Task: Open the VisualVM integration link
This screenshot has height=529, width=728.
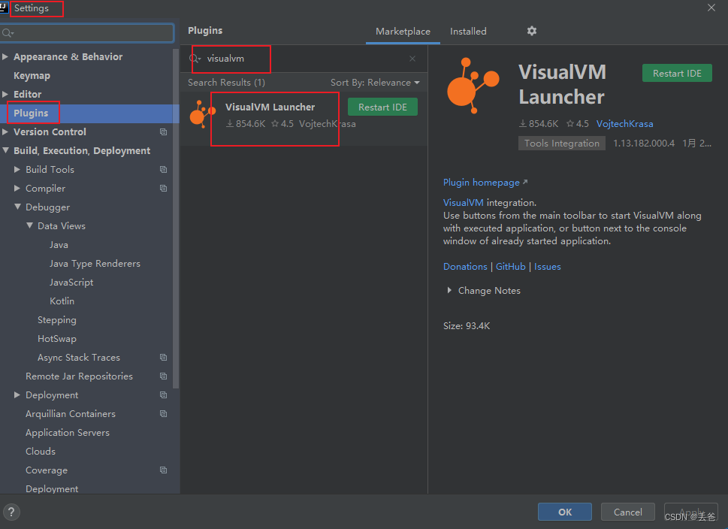Action: coord(463,202)
